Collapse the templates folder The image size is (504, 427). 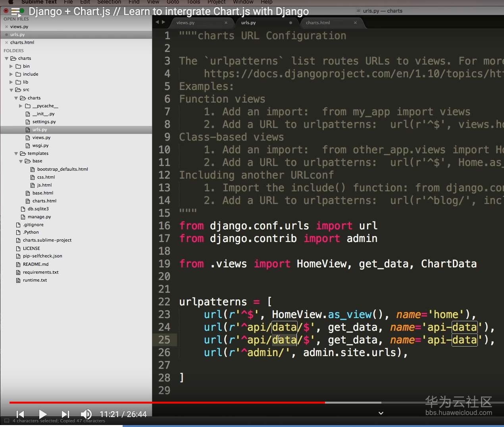point(16,153)
